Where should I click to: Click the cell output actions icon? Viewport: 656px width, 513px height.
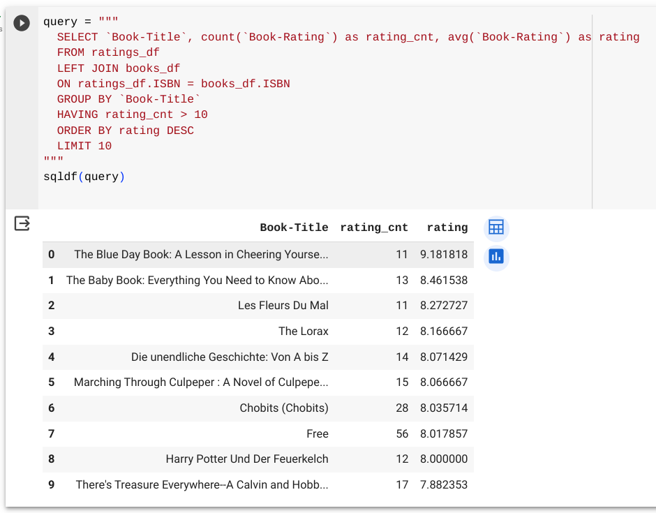tap(22, 223)
